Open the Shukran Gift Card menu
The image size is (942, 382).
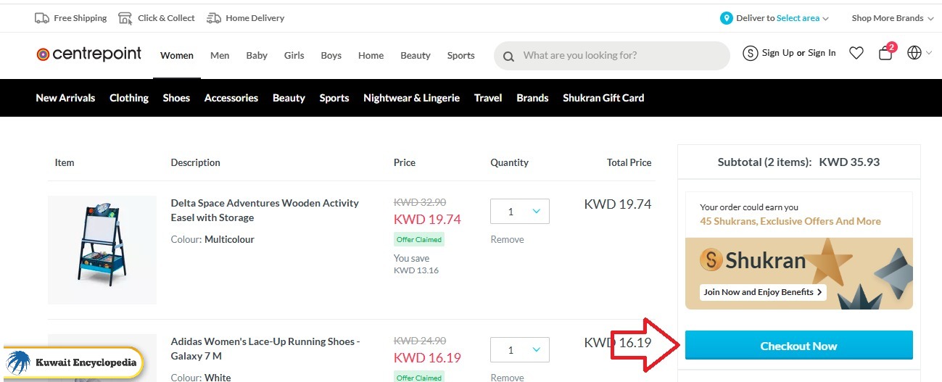point(603,98)
